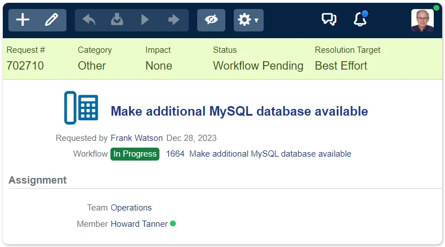The image size is (445, 247).
Task: Open the gear actions dropdown
Action: pyautogui.click(x=248, y=20)
